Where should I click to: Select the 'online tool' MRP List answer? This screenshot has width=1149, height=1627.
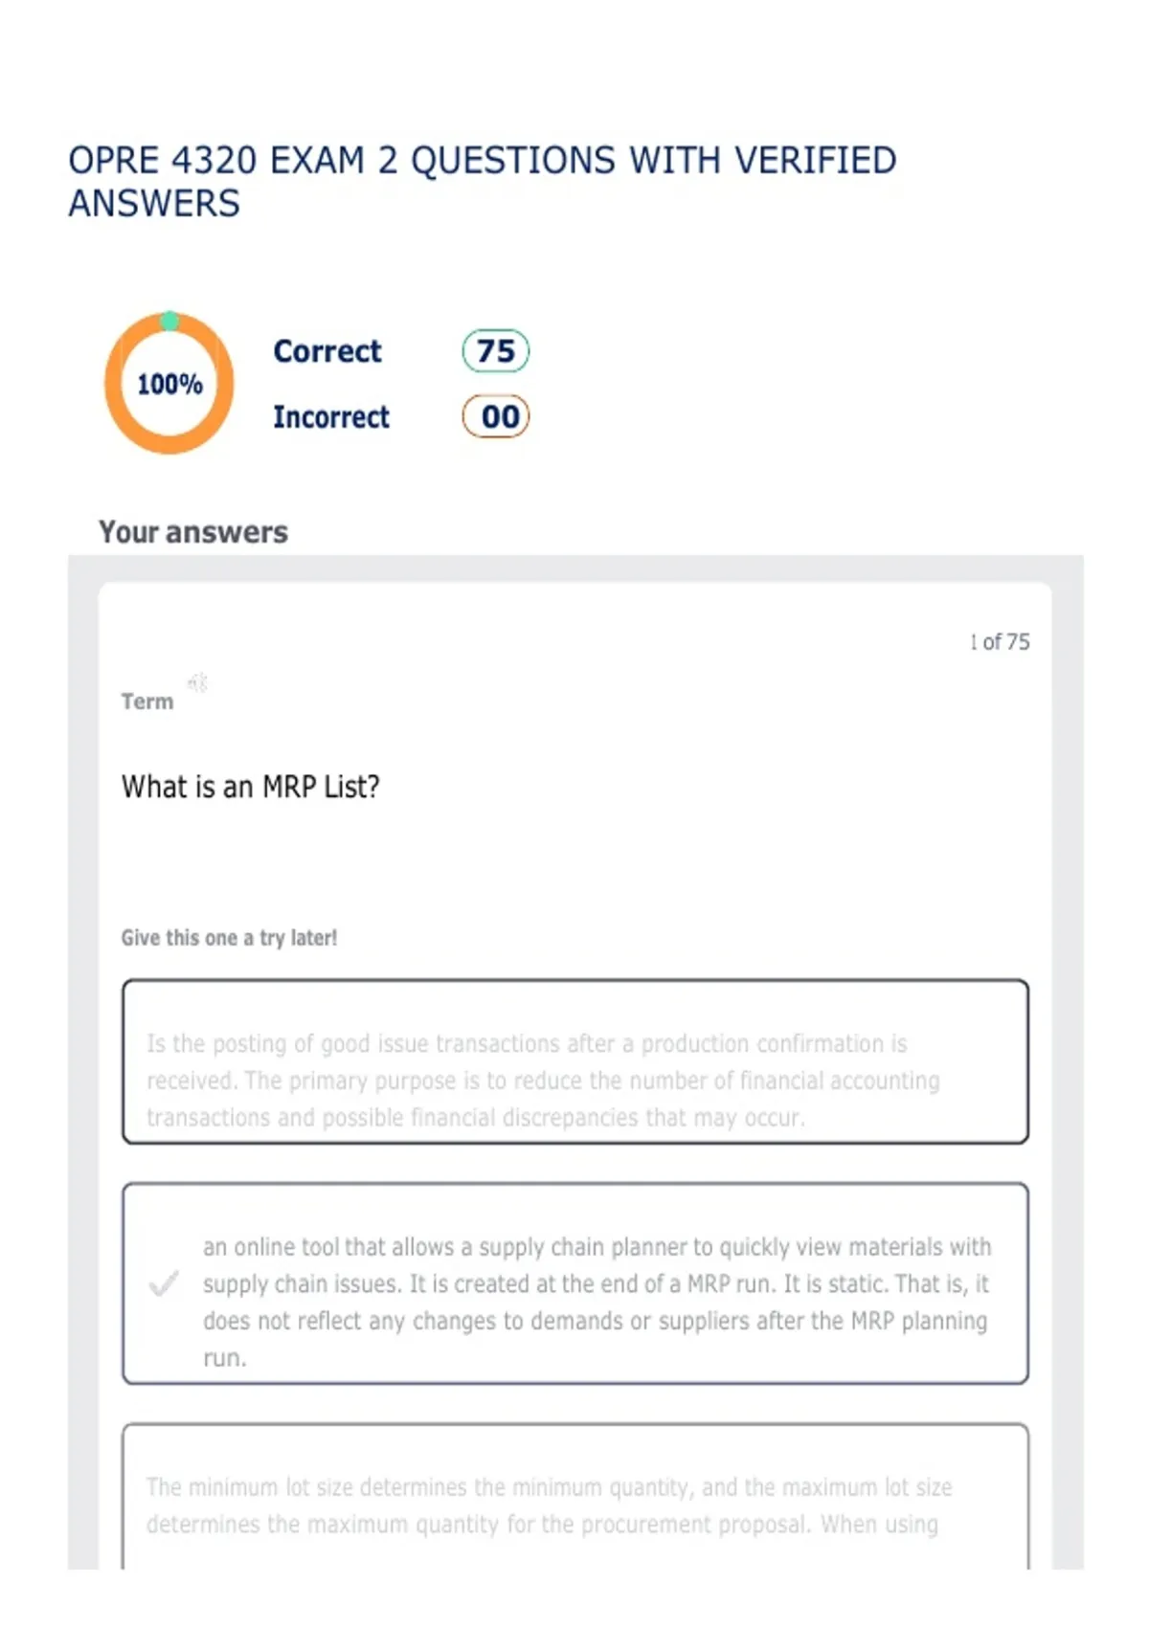coord(575,1283)
